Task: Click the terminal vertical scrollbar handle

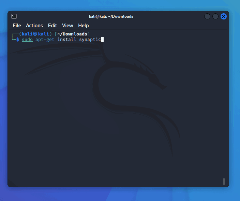Action: [x=224, y=182]
